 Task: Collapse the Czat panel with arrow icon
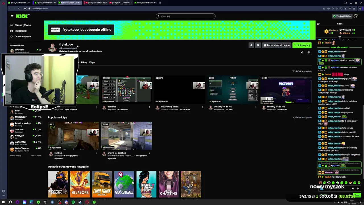[x=318, y=24]
